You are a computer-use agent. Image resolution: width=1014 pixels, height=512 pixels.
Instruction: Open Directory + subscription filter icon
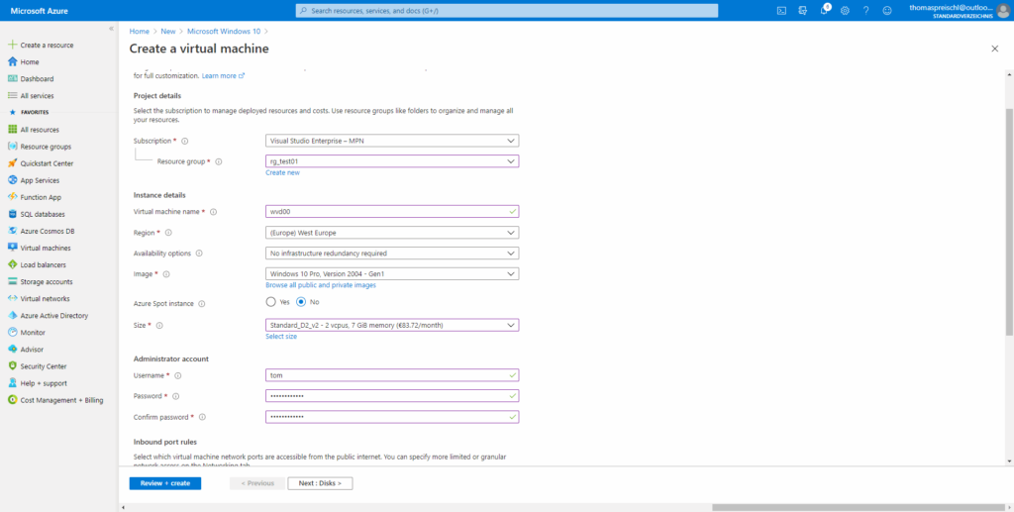click(802, 10)
